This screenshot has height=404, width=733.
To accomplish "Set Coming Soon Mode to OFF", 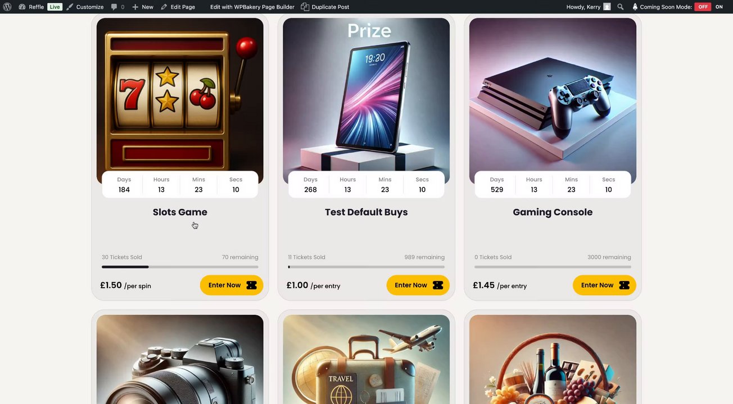I will (x=703, y=7).
